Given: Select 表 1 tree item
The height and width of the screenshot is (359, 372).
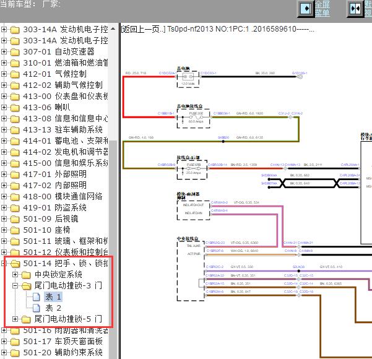Looking at the screenshot, I should pyautogui.click(x=53, y=297).
